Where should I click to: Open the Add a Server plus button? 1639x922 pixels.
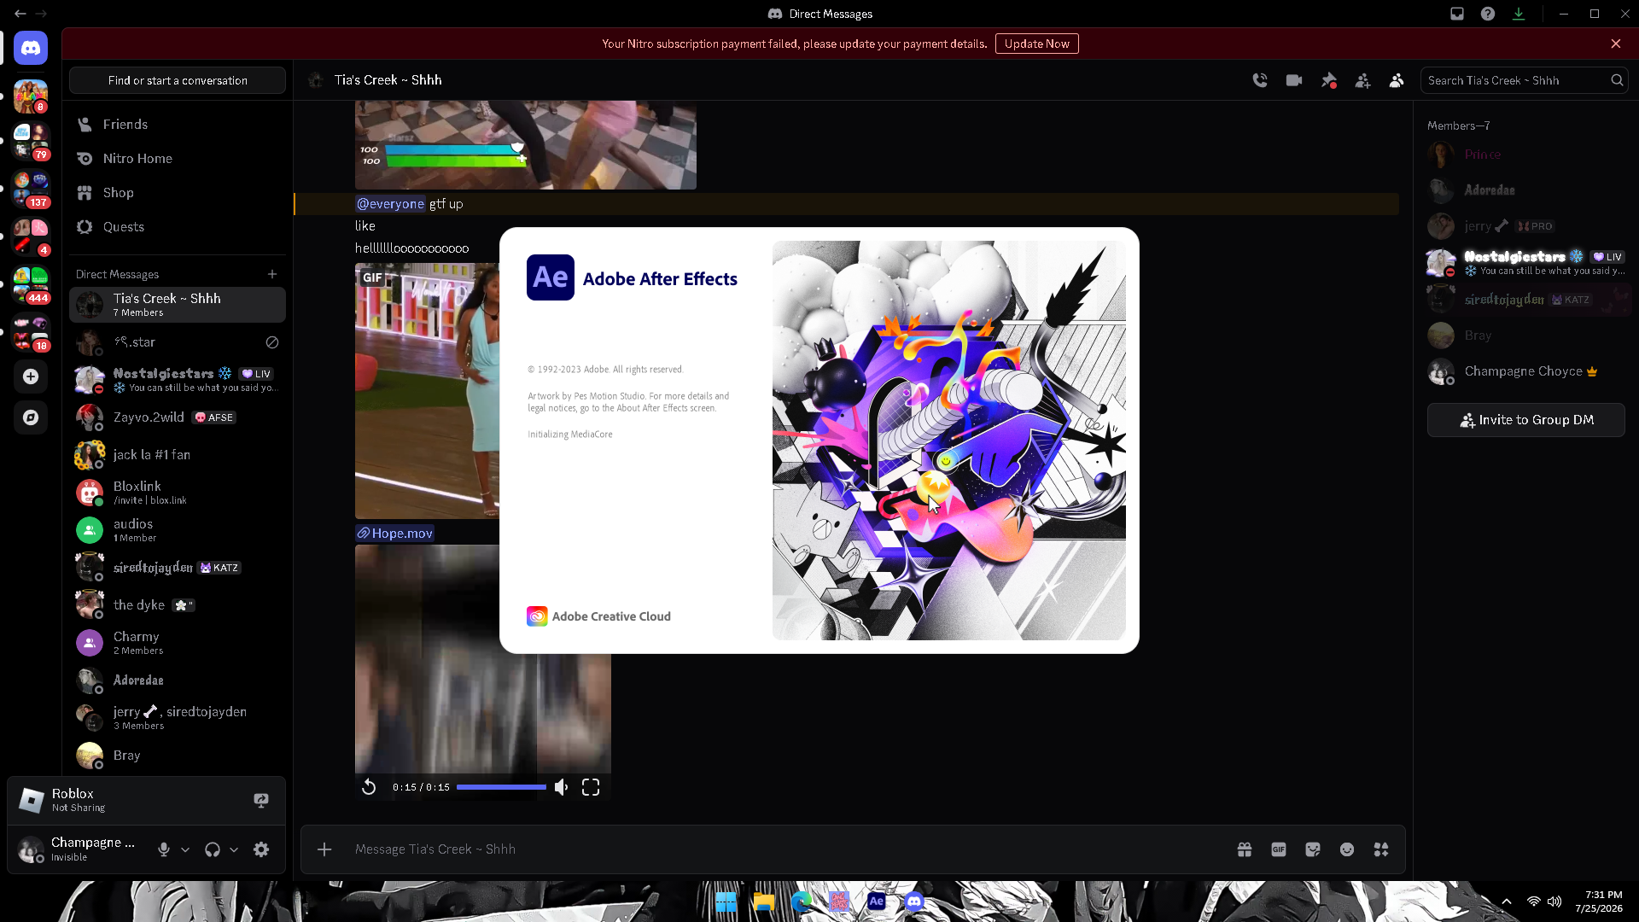click(31, 376)
